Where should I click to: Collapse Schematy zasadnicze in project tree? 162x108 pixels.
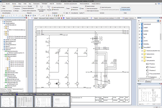(x=3, y=23)
